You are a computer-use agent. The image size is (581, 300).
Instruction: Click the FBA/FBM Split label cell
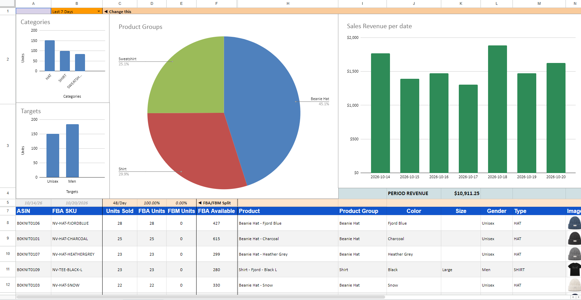216,203
